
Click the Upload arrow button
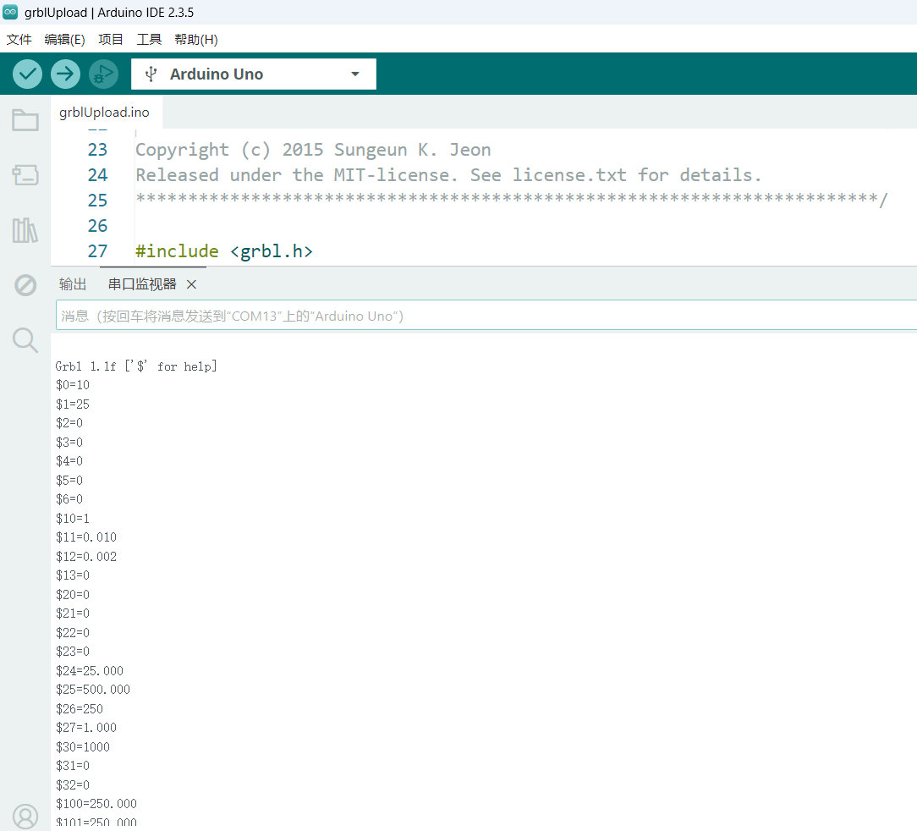click(x=65, y=74)
